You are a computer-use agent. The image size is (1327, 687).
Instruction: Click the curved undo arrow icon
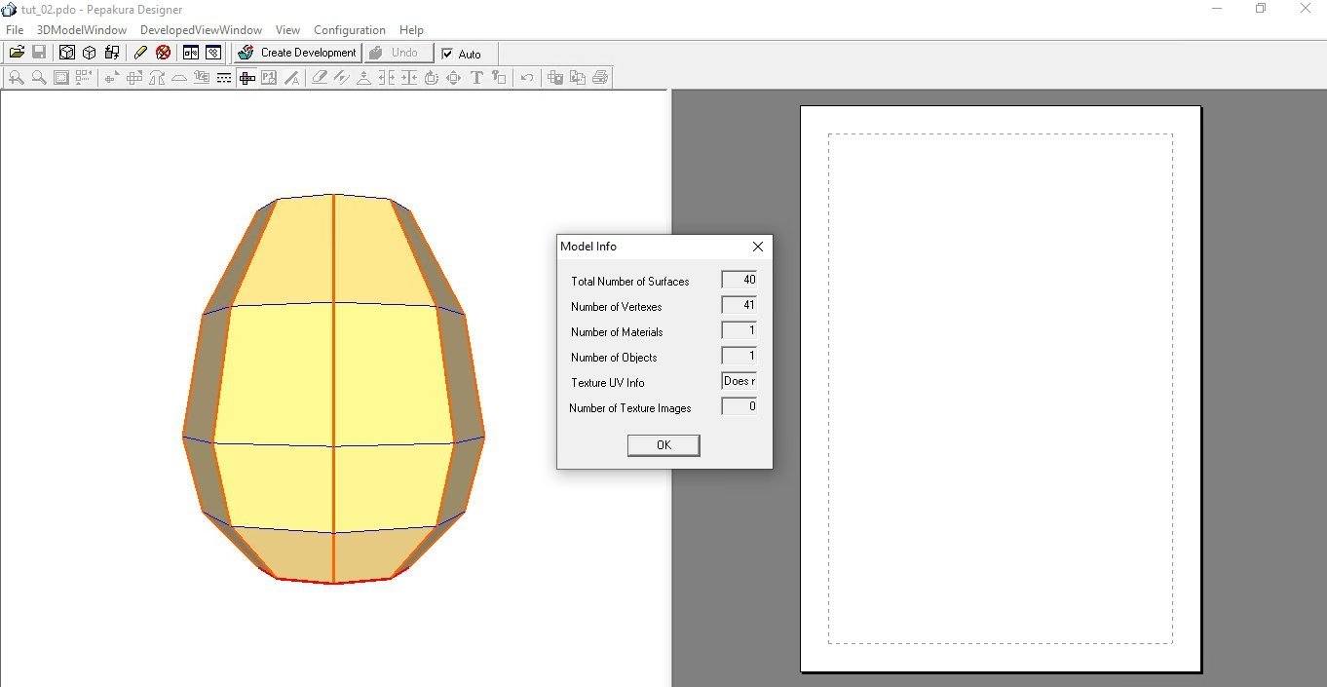coord(526,78)
